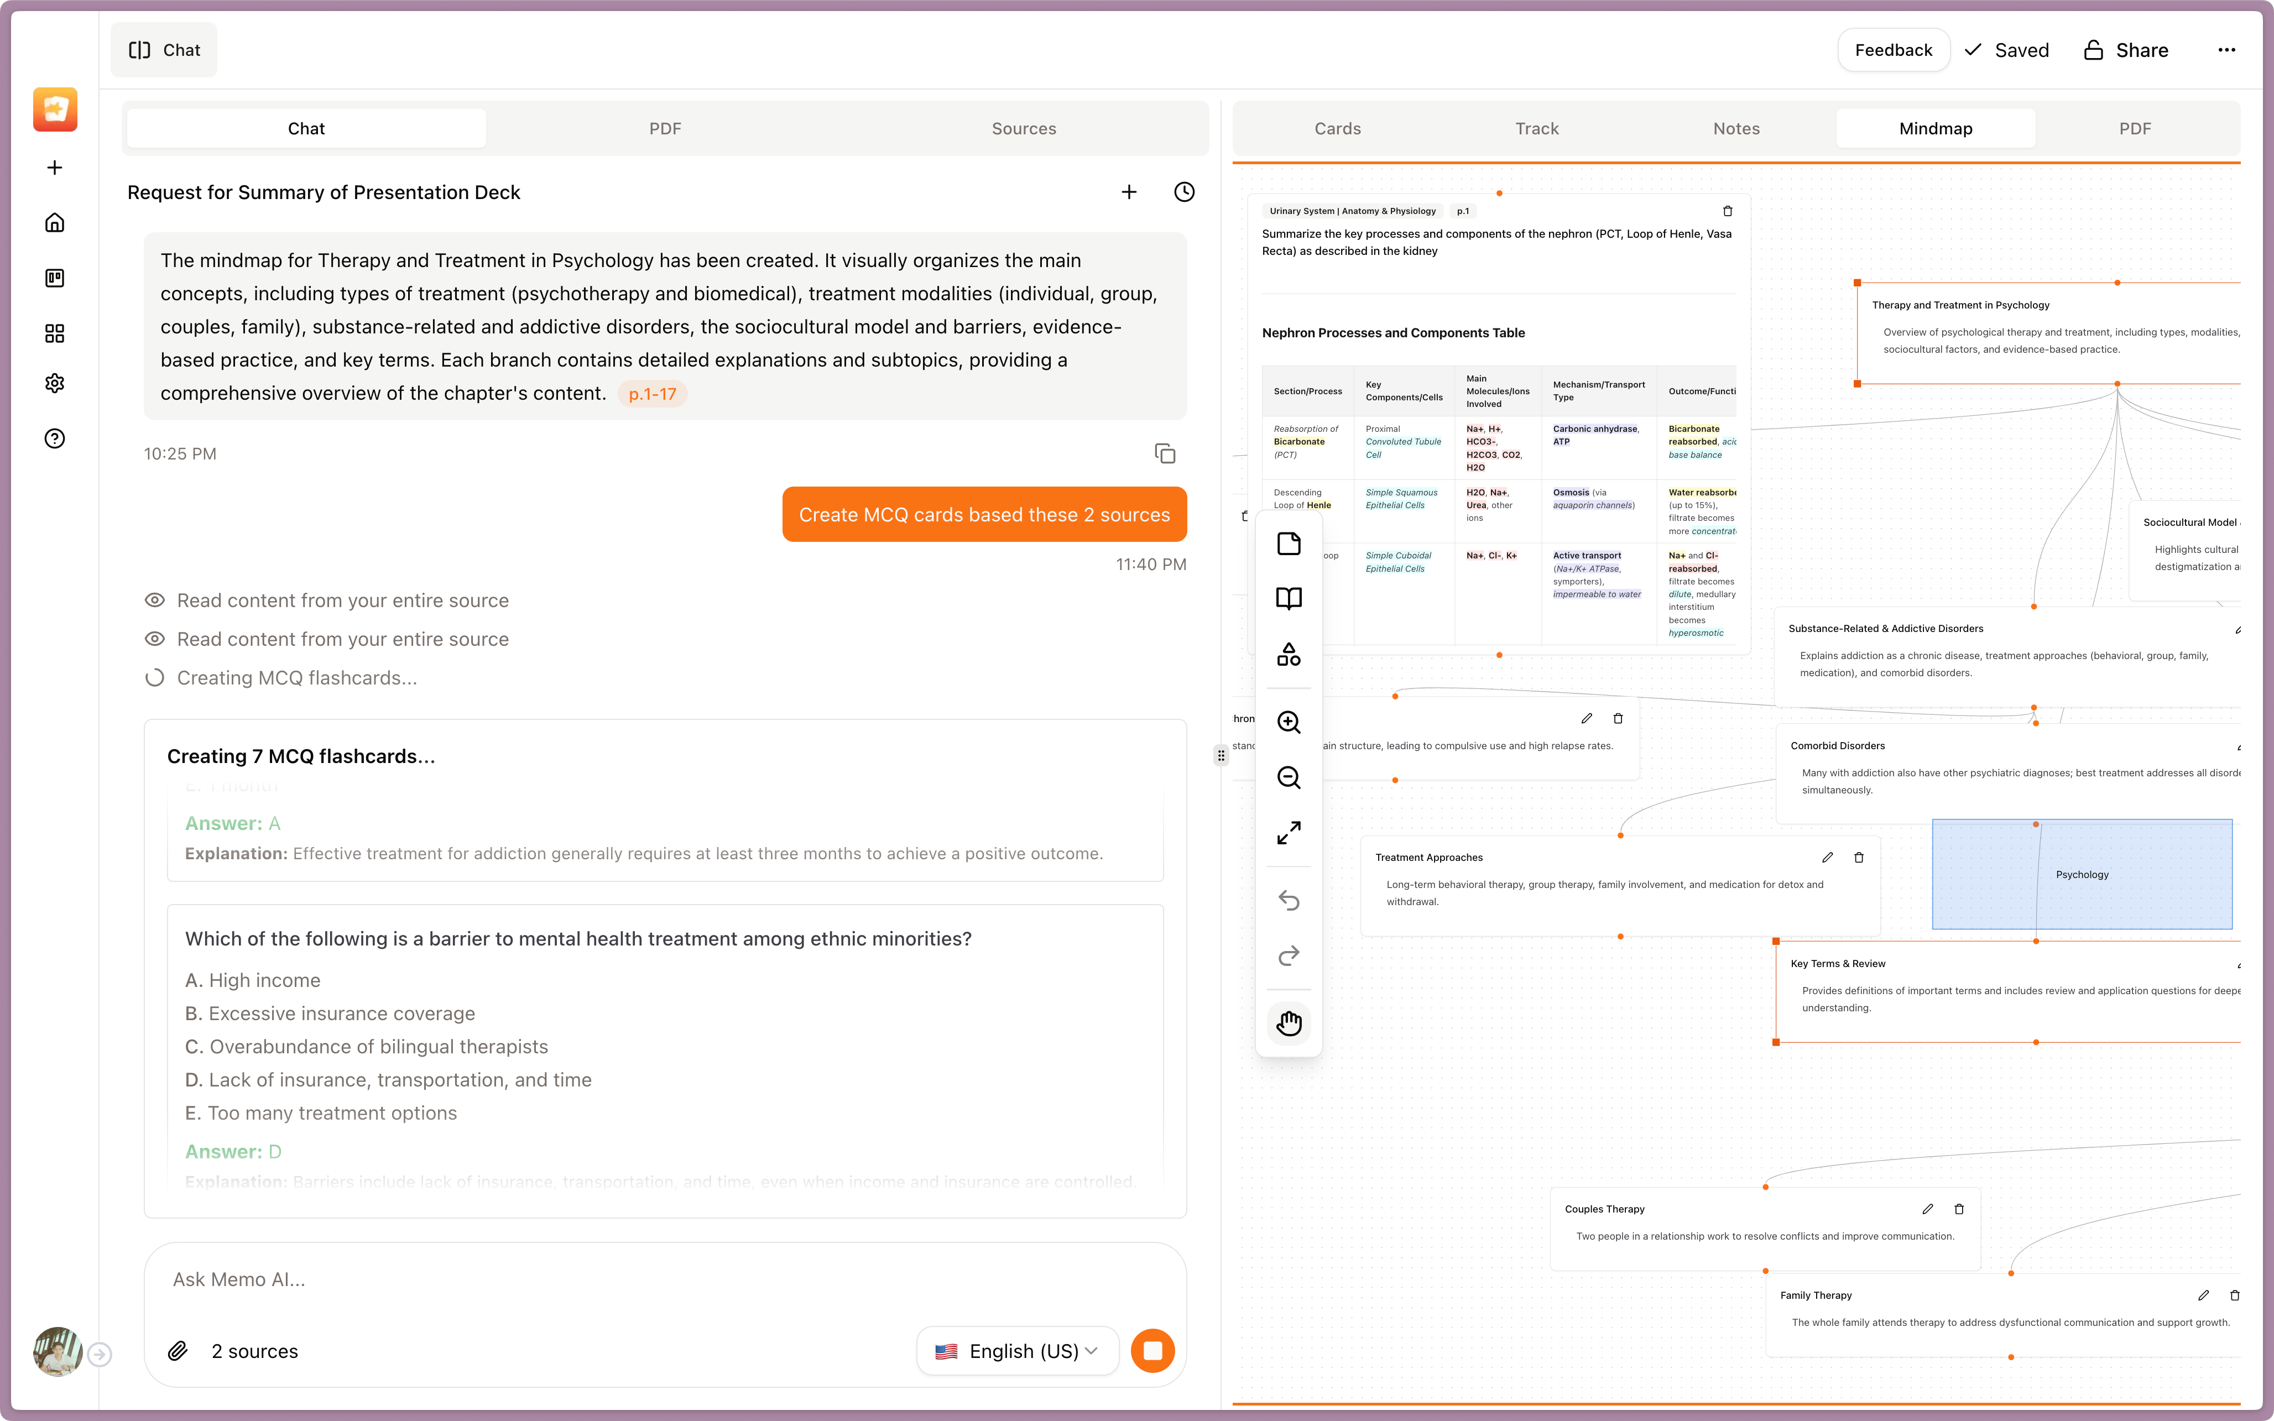Switch to the Cards tab

[x=1337, y=129]
